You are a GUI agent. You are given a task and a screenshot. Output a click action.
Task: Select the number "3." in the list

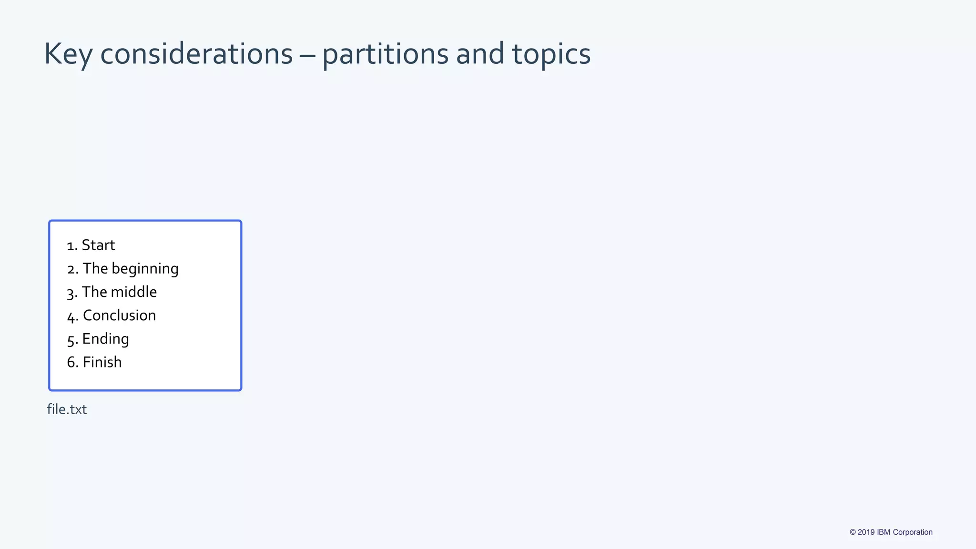coord(72,293)
